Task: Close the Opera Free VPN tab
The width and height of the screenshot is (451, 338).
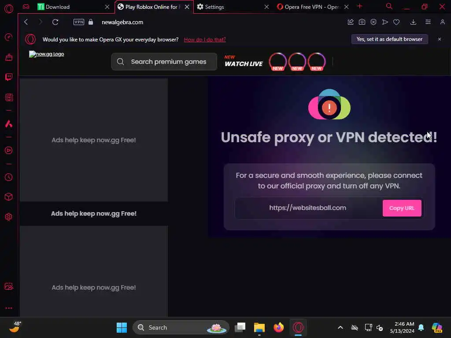Action: point(347,7)
